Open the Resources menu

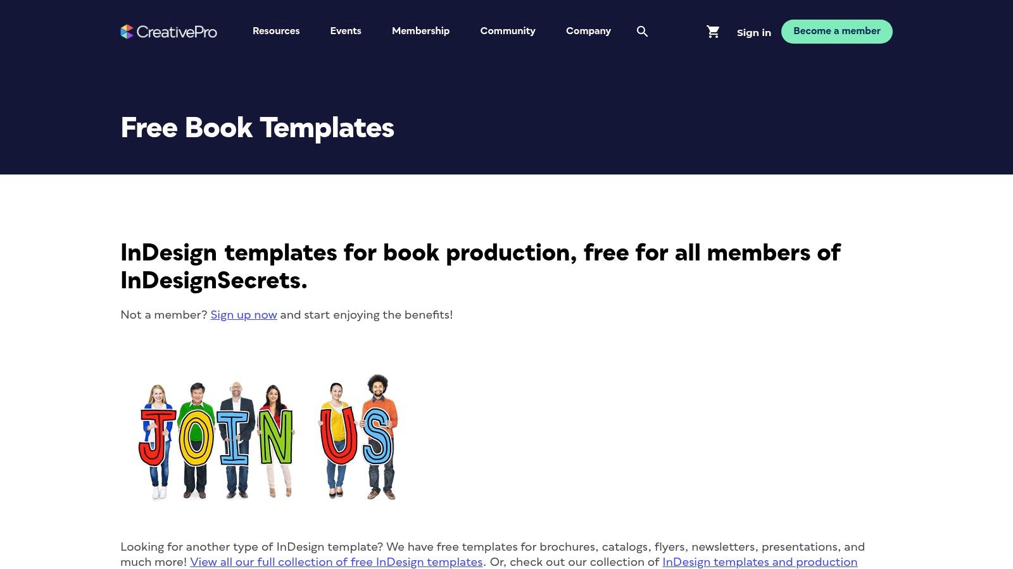tap(276, 31)
